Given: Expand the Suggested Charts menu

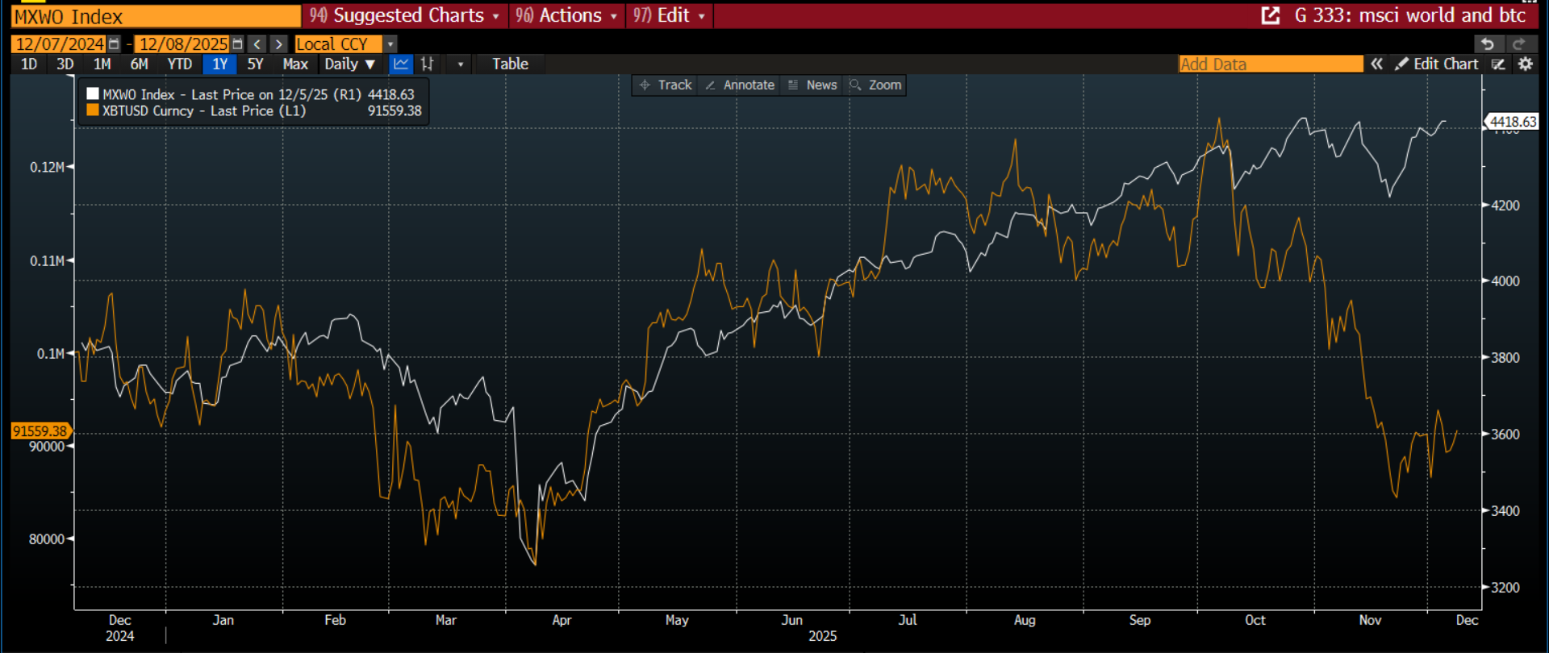Looking at the screenshot, I should tap(405, 15).
